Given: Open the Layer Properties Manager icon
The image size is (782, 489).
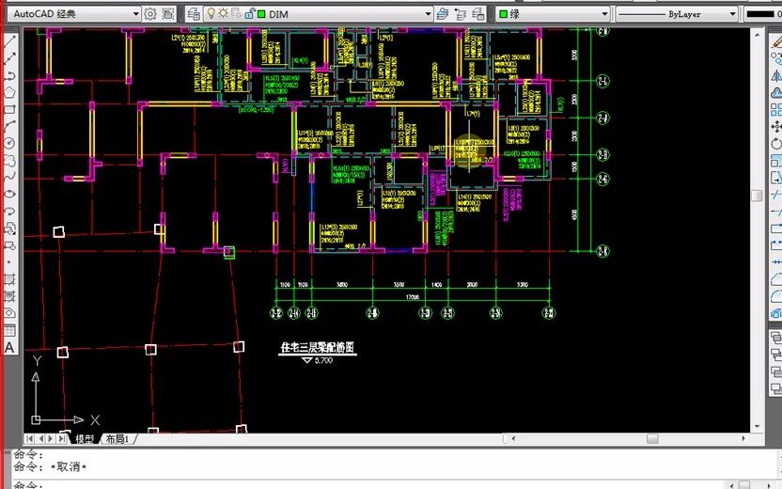Looking at the screenshot, I should 194,14.
